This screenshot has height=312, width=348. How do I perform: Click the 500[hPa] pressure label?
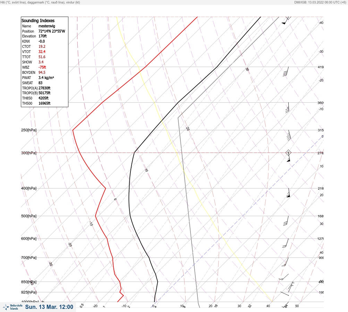click(x=29, y=216)
